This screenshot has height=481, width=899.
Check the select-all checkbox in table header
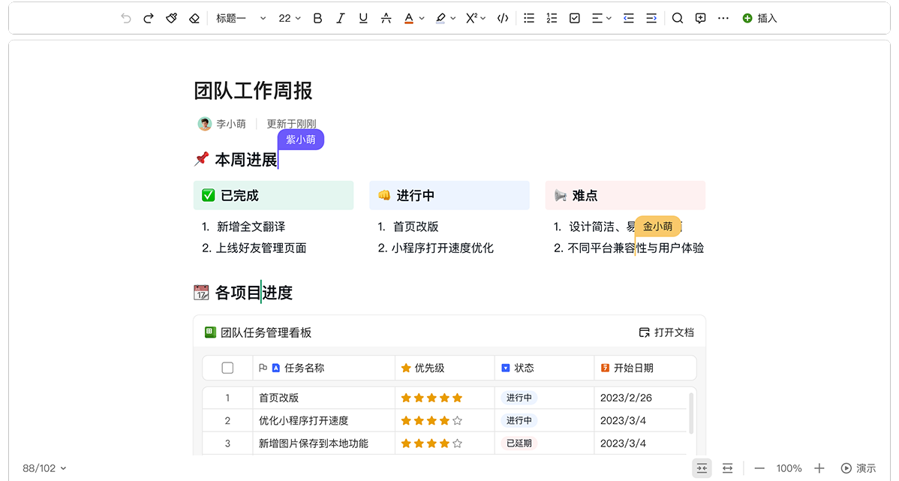point(227,368)
